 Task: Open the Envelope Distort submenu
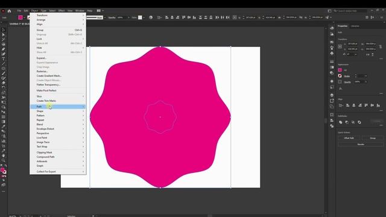pos(58,128)
